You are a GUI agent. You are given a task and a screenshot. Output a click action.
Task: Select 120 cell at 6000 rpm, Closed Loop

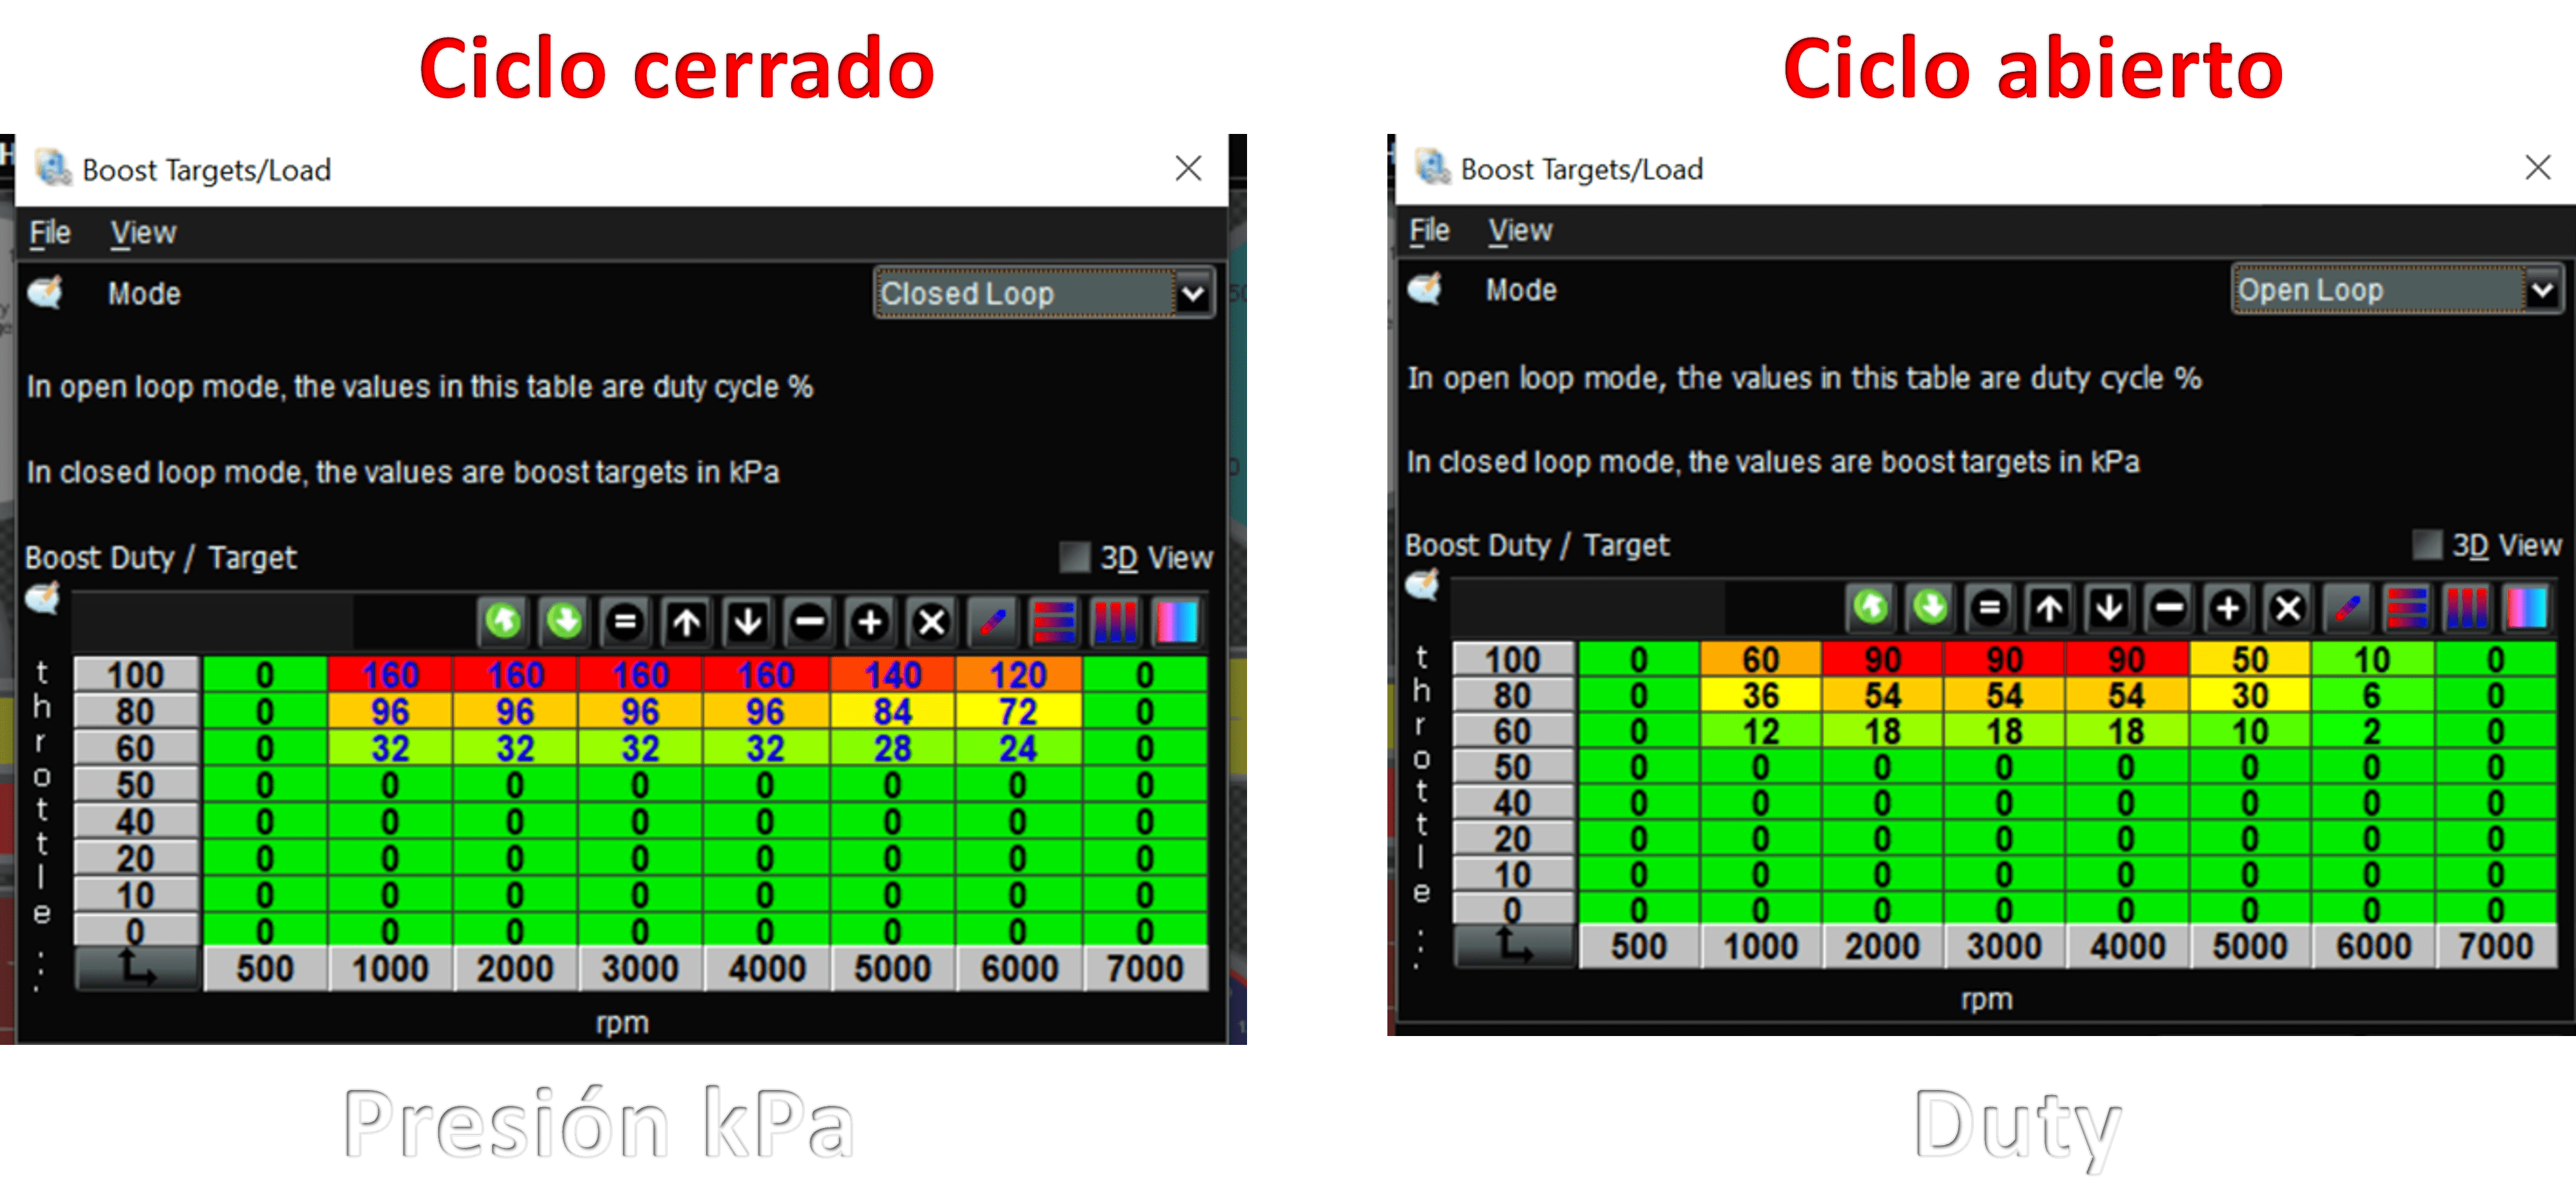(1018, 675)
